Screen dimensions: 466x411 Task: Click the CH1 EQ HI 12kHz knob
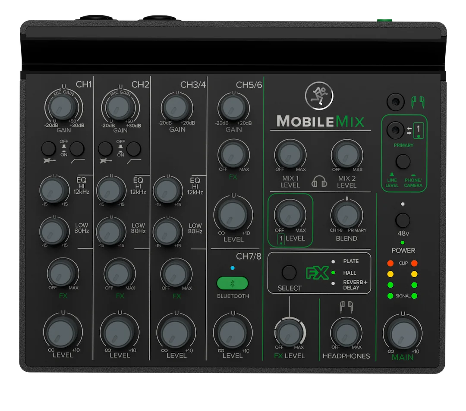point(54,190)
